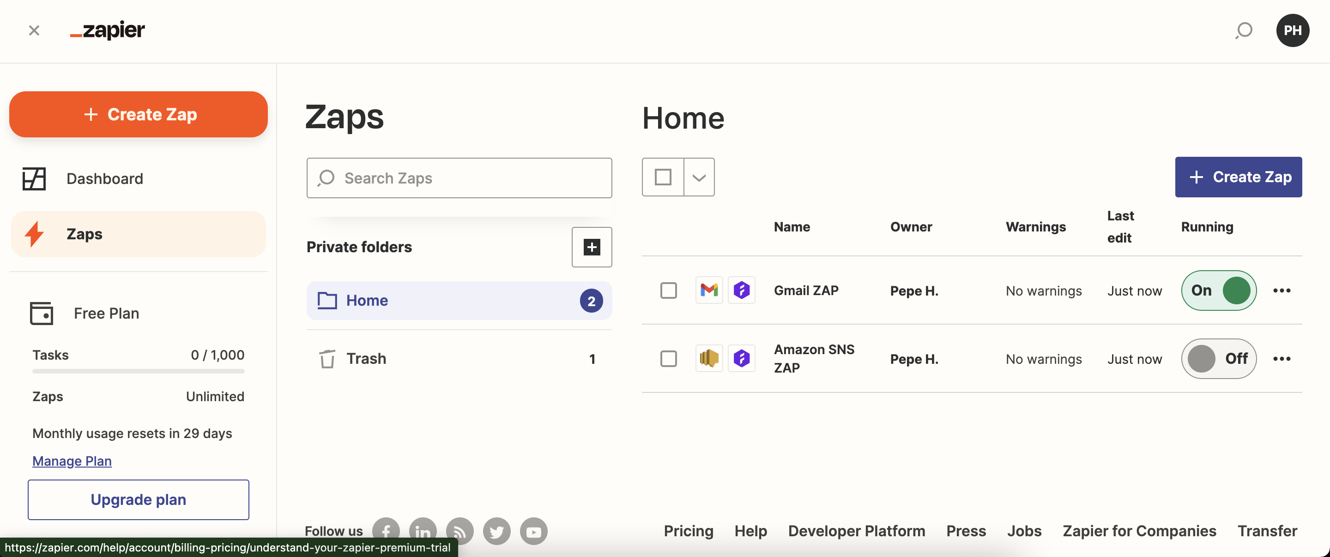Viewport: 1330px width, 557px height.
Task: Click the orange Create Zap button
Action: click(x=139, y=114)
